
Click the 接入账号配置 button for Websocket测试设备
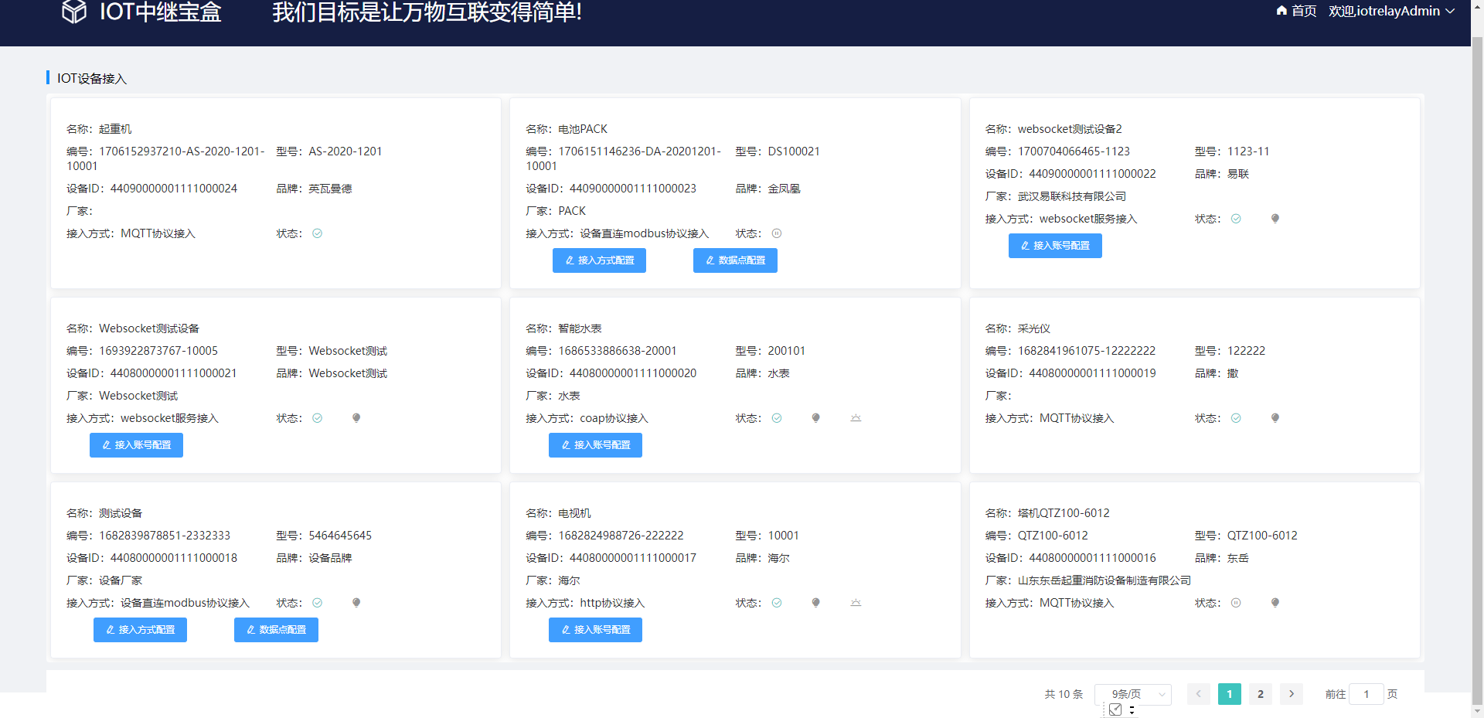click(x=136, y=445)
